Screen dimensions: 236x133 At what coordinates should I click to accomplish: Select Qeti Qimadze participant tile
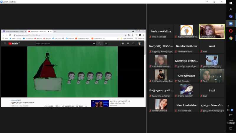pos(186,76)
